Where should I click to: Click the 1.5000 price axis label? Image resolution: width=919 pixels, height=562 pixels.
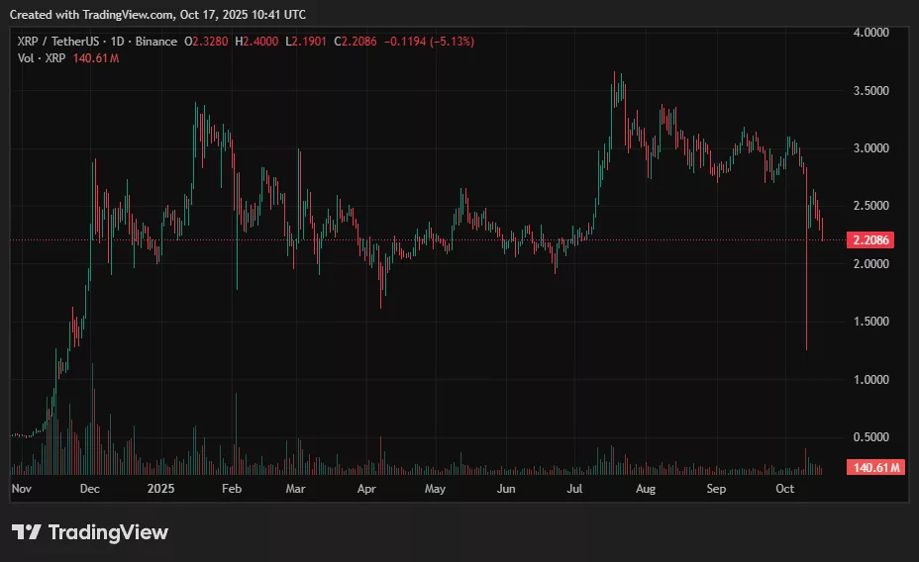click(x=871, y=322)
